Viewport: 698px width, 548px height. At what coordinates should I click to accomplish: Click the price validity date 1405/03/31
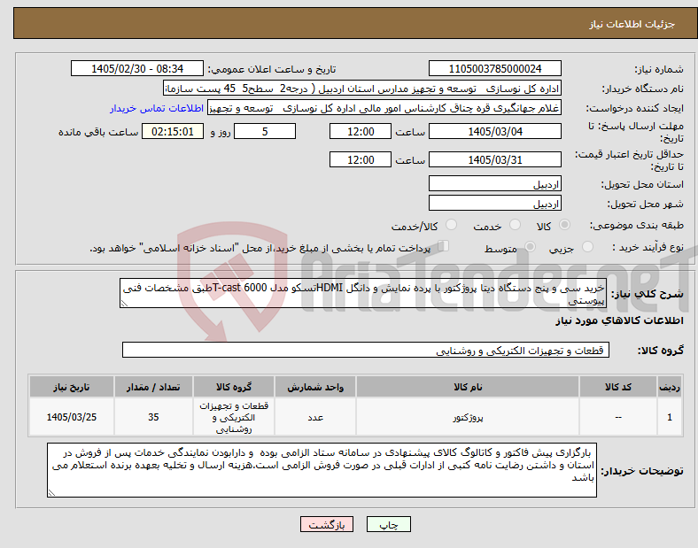[x=494, y=159]
